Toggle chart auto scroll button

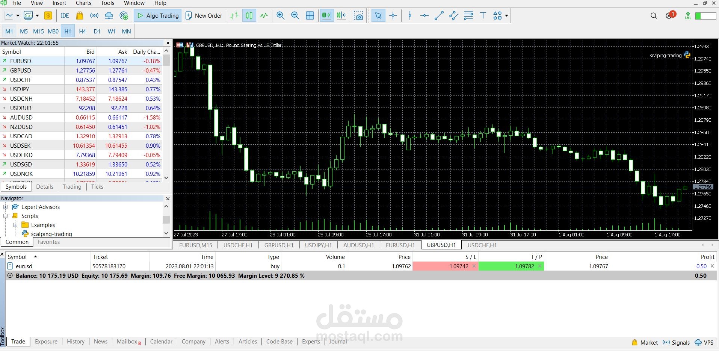327,16
